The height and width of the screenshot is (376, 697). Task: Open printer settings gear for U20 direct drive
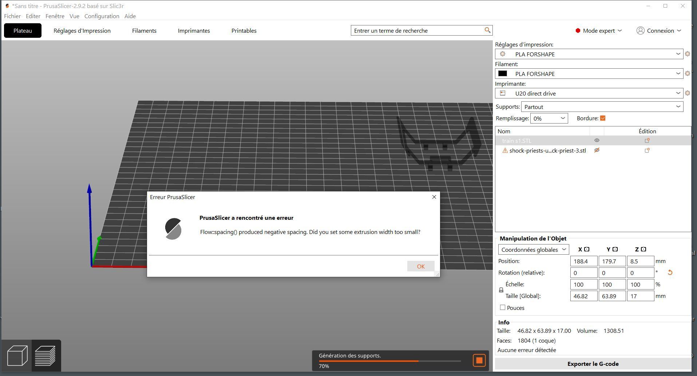687,93
